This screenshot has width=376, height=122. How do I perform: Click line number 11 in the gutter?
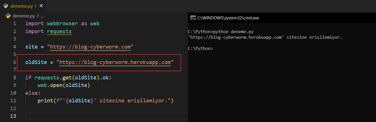[13, 100]
